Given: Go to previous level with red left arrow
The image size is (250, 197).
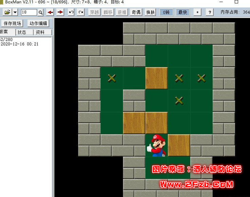Looking at the screenshot, I should [x=50, y=13].
